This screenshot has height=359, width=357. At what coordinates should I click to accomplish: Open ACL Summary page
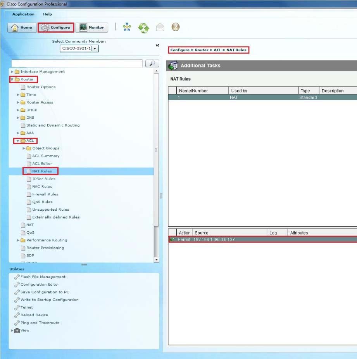coord(45,156)
